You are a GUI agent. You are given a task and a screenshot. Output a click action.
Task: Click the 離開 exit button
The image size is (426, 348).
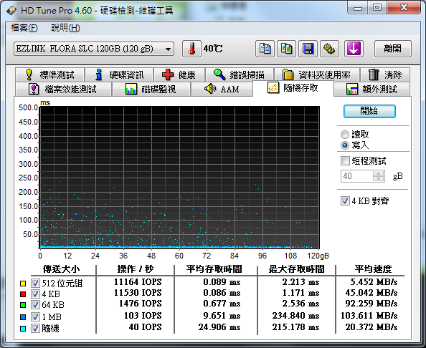(x=392, y=49)
